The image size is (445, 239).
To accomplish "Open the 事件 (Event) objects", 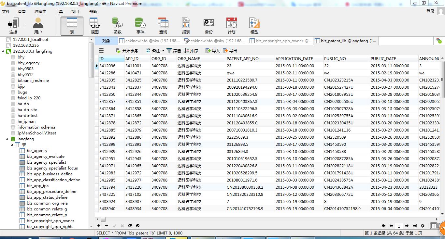I will (140, 26).
